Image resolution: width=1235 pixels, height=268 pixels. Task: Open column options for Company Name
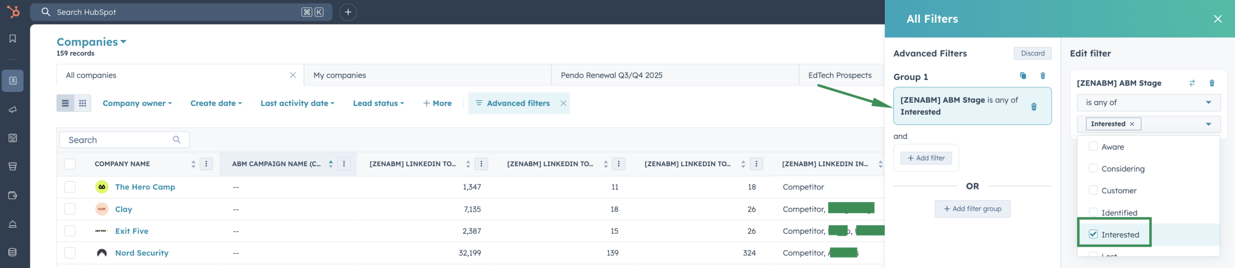click(x=206, y=164)
